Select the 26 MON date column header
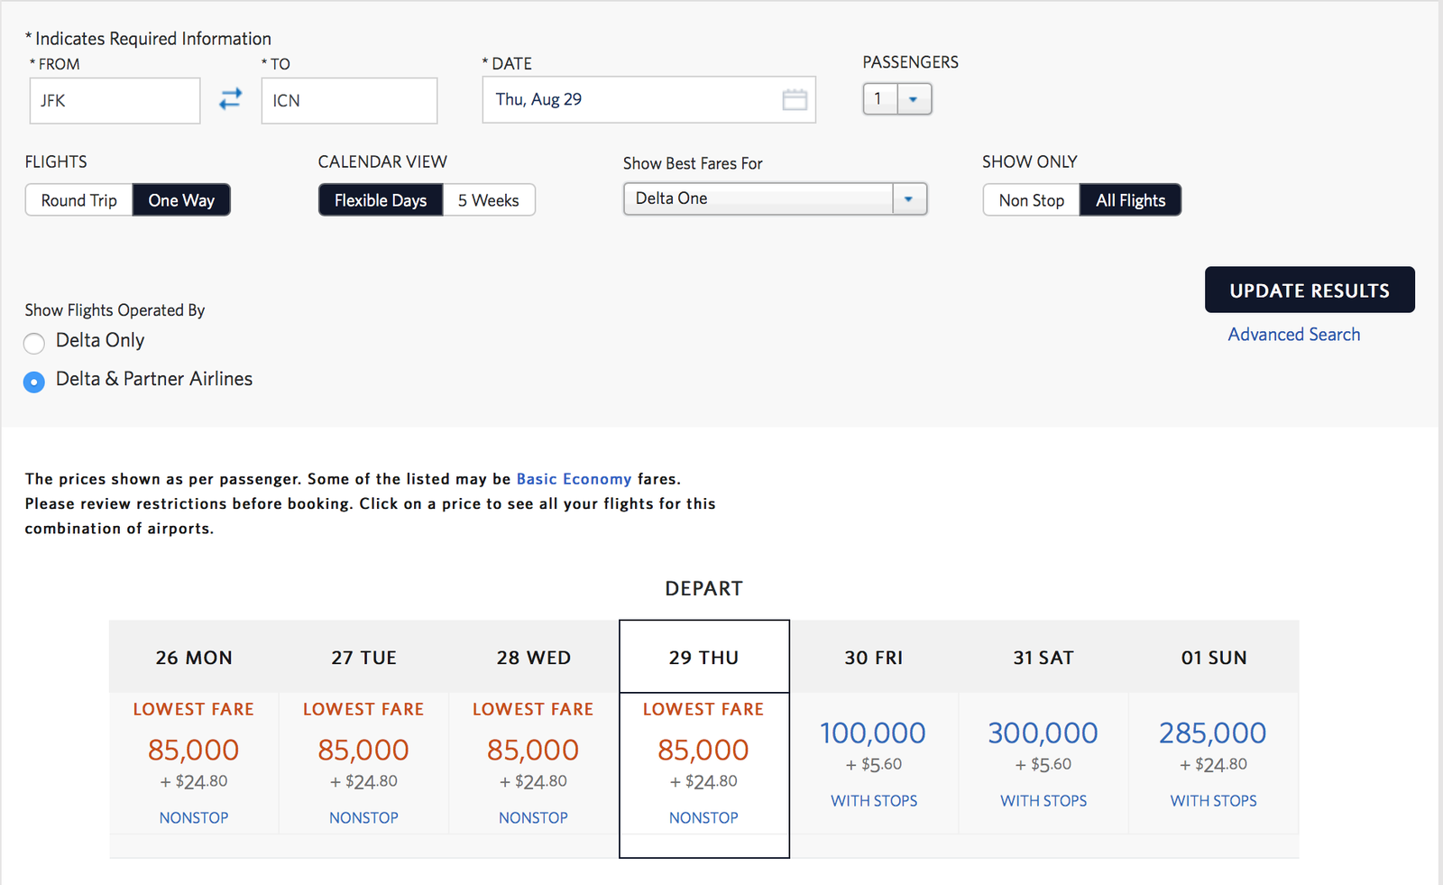The width and height of the screenshot is (1443, 885). point(194,658)
